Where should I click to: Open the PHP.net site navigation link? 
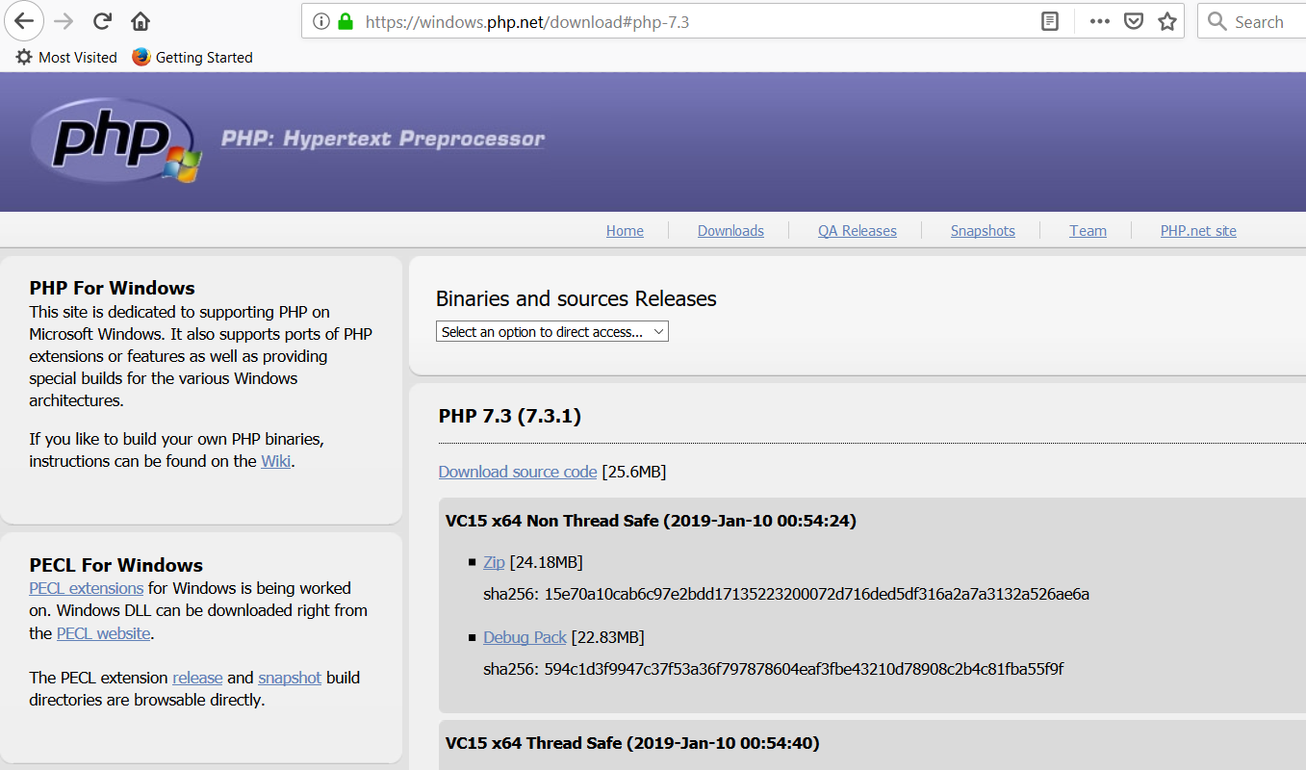1198,231
